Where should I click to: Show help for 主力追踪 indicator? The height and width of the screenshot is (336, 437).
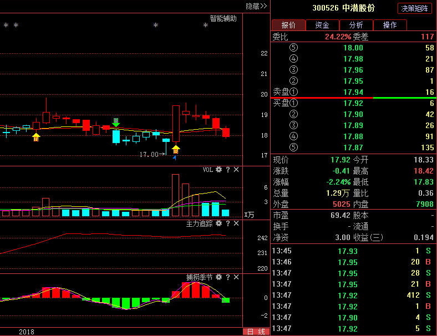228,223
